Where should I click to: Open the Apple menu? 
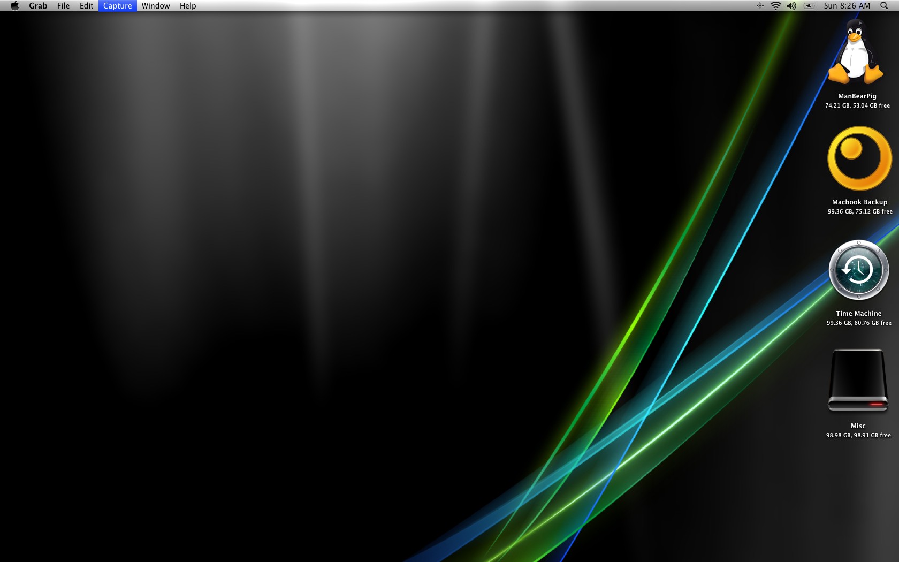click(x=14, y=5)
